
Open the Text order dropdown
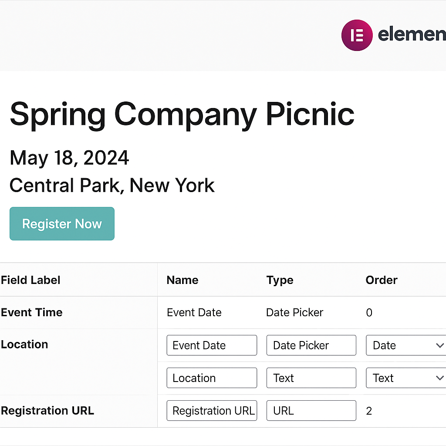(407, 378)
